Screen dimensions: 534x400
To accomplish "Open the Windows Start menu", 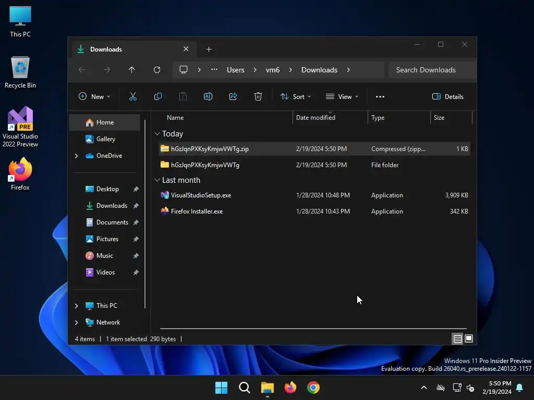I will point(221,387).
